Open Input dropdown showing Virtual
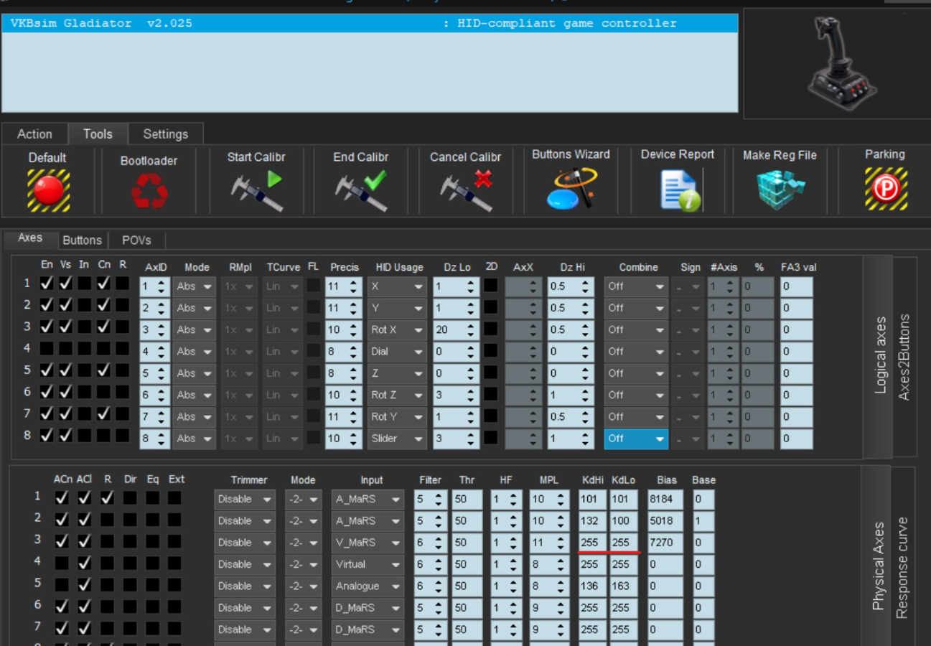 tap(369, 564)
